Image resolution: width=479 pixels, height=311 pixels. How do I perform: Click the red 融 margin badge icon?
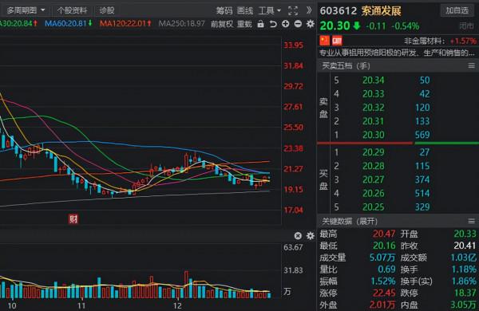[x=337, y=41]
